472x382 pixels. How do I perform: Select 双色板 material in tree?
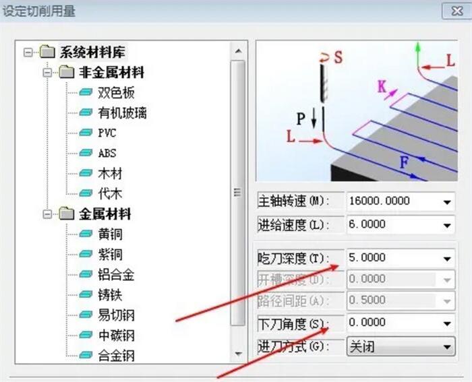tap(116, 93)
